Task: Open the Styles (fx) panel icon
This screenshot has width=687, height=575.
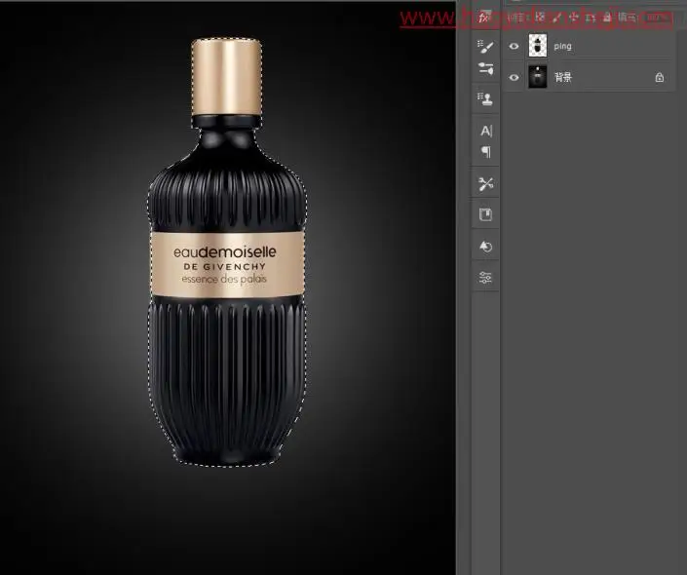Action: coord(484,17)
